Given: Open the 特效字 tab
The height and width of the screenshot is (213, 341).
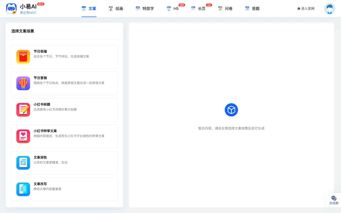Looking at the screenshot, I should click(x=148, y=9).
